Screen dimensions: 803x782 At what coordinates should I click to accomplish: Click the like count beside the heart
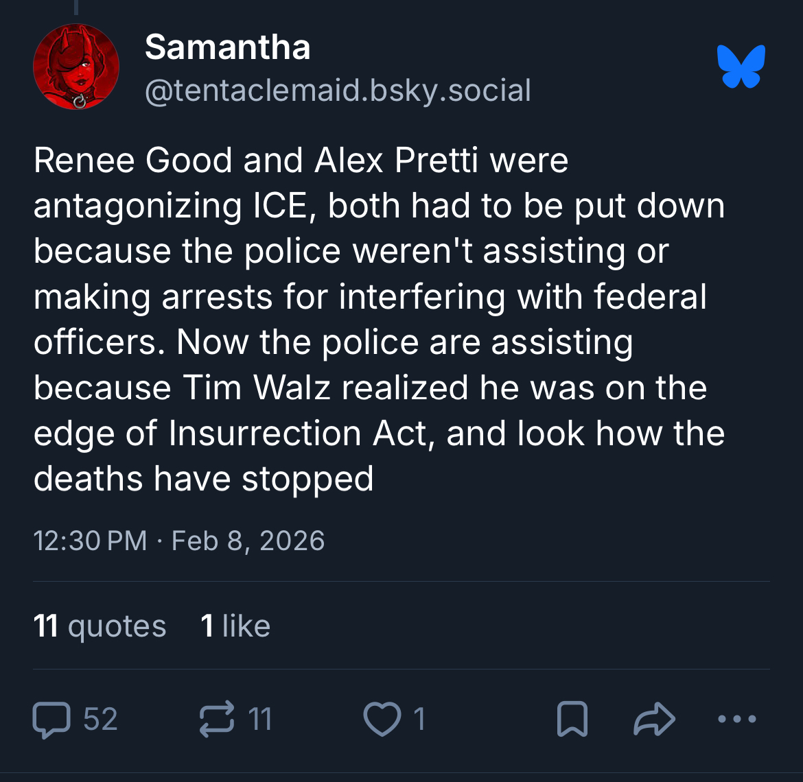[x=419, y=719]
